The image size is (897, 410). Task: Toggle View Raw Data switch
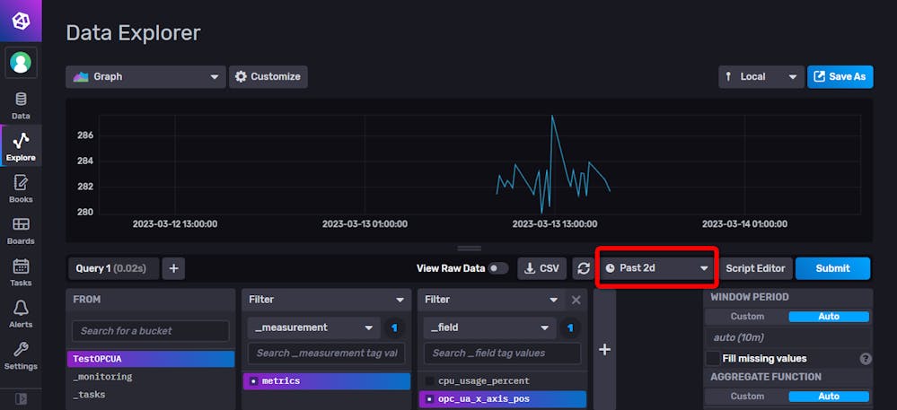click(x=497, y=268)
